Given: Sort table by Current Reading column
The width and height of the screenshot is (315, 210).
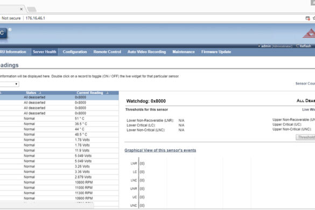Looking at the screenshot, I should 89,93.
